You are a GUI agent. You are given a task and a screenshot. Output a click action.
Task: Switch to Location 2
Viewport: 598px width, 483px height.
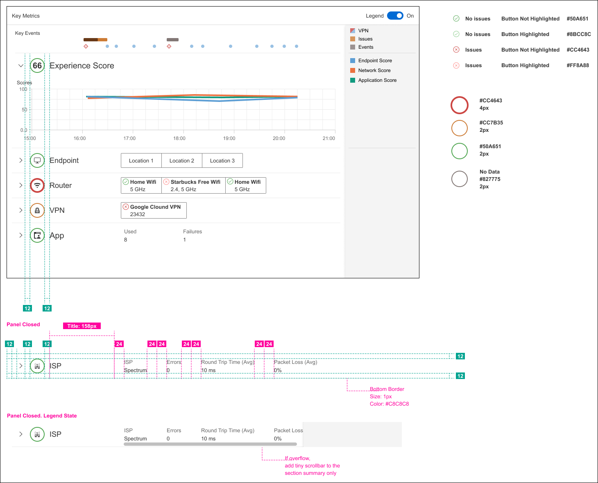[x=182, y=160]
